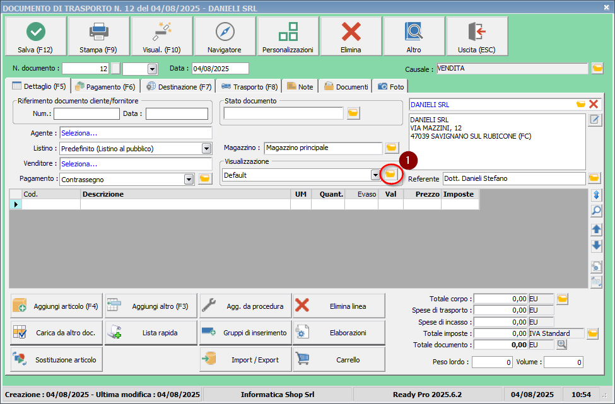Print document with Stampa (F9)
Screen dimensions: 615x404
coord(98,37)
